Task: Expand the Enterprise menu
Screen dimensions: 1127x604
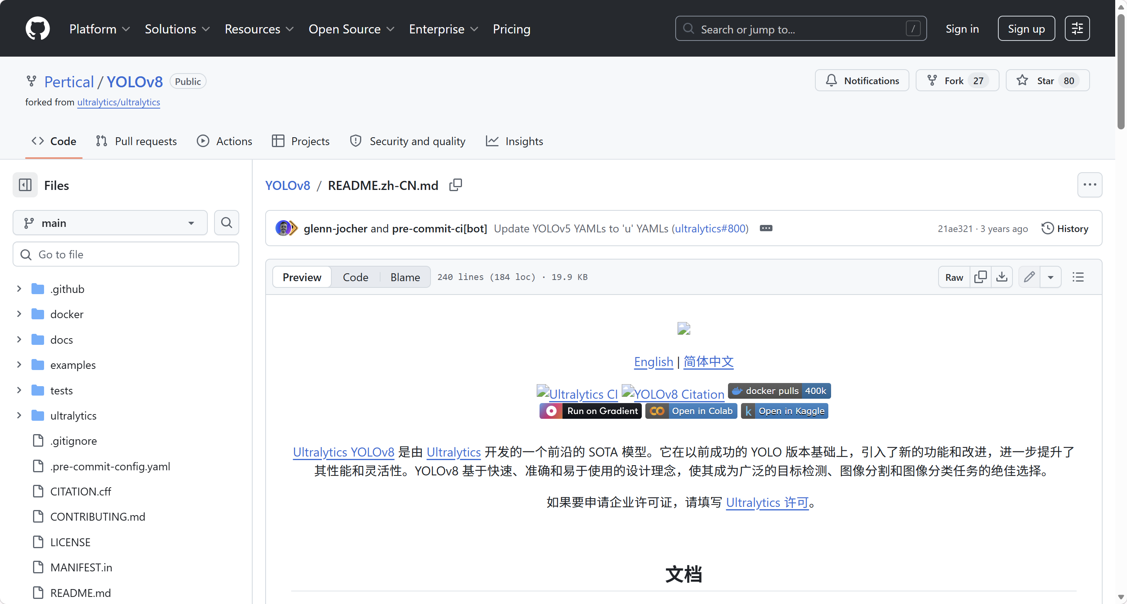Action: coord(443,29)
